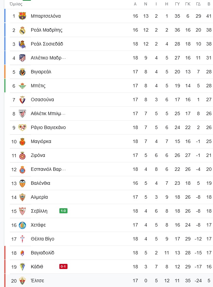Click the red 0-1 result badge
This screenshot has height=287, width=213.
point(63,267)
